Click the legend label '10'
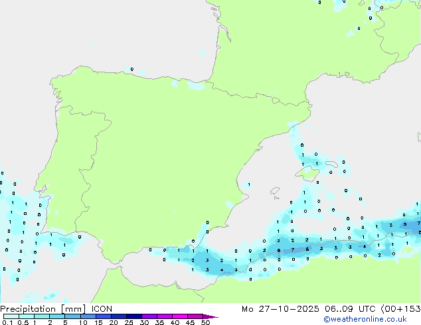421x325 pixels. point(83,322)
